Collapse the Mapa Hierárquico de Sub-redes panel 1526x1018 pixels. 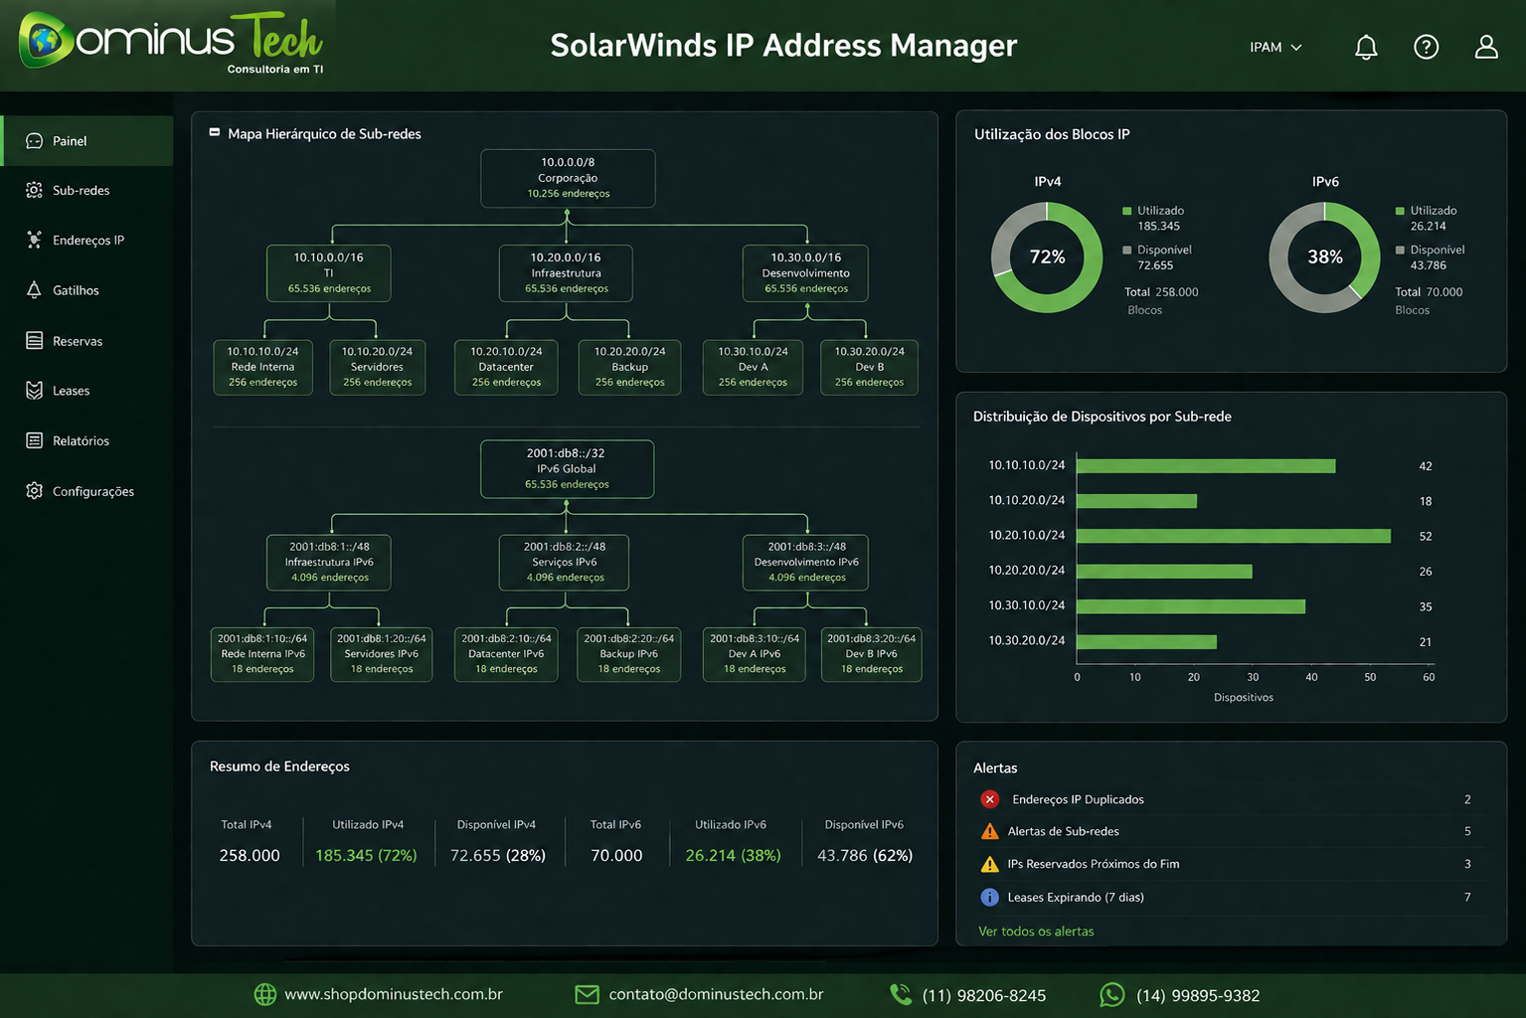(x=214, y=132)
